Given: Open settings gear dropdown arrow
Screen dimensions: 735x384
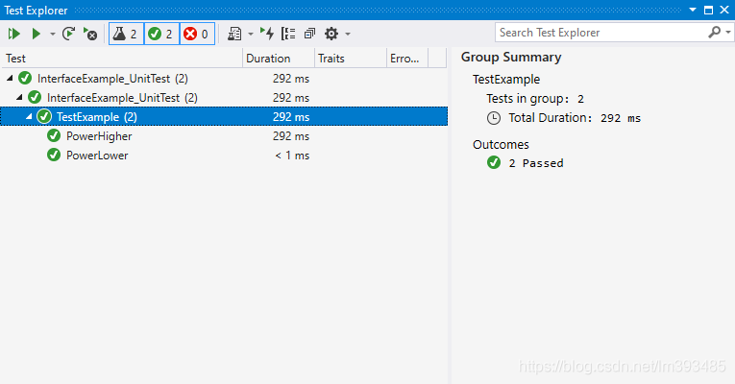Looking at the screenshot, I should pyautogui.click(x=348, y=34).
